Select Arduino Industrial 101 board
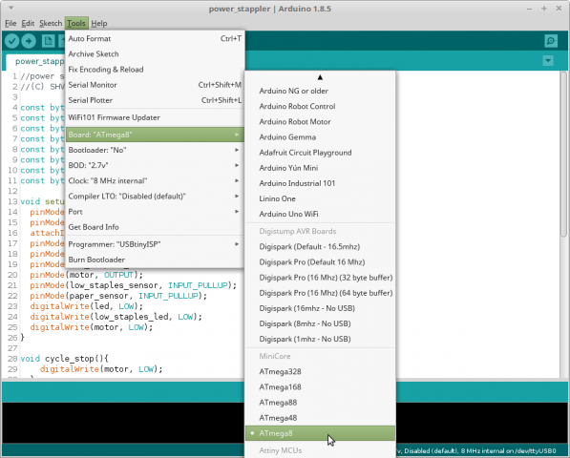 pos(320,183)
